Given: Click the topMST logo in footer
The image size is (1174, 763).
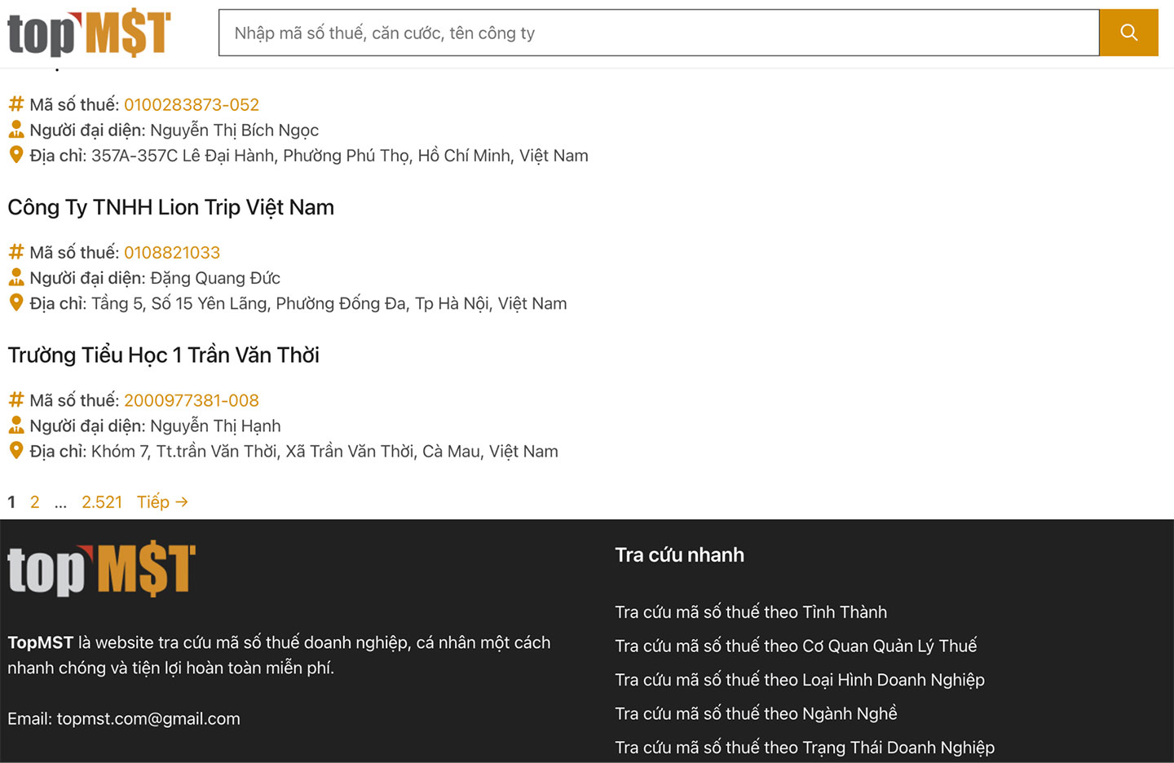Looking at the screenshot, I should click(x=101, y=570).
